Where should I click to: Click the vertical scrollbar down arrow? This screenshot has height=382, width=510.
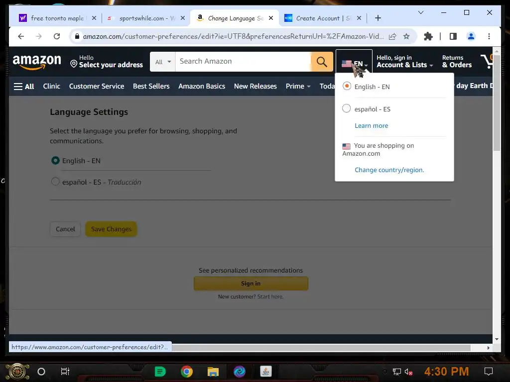(x=497, y=339)
